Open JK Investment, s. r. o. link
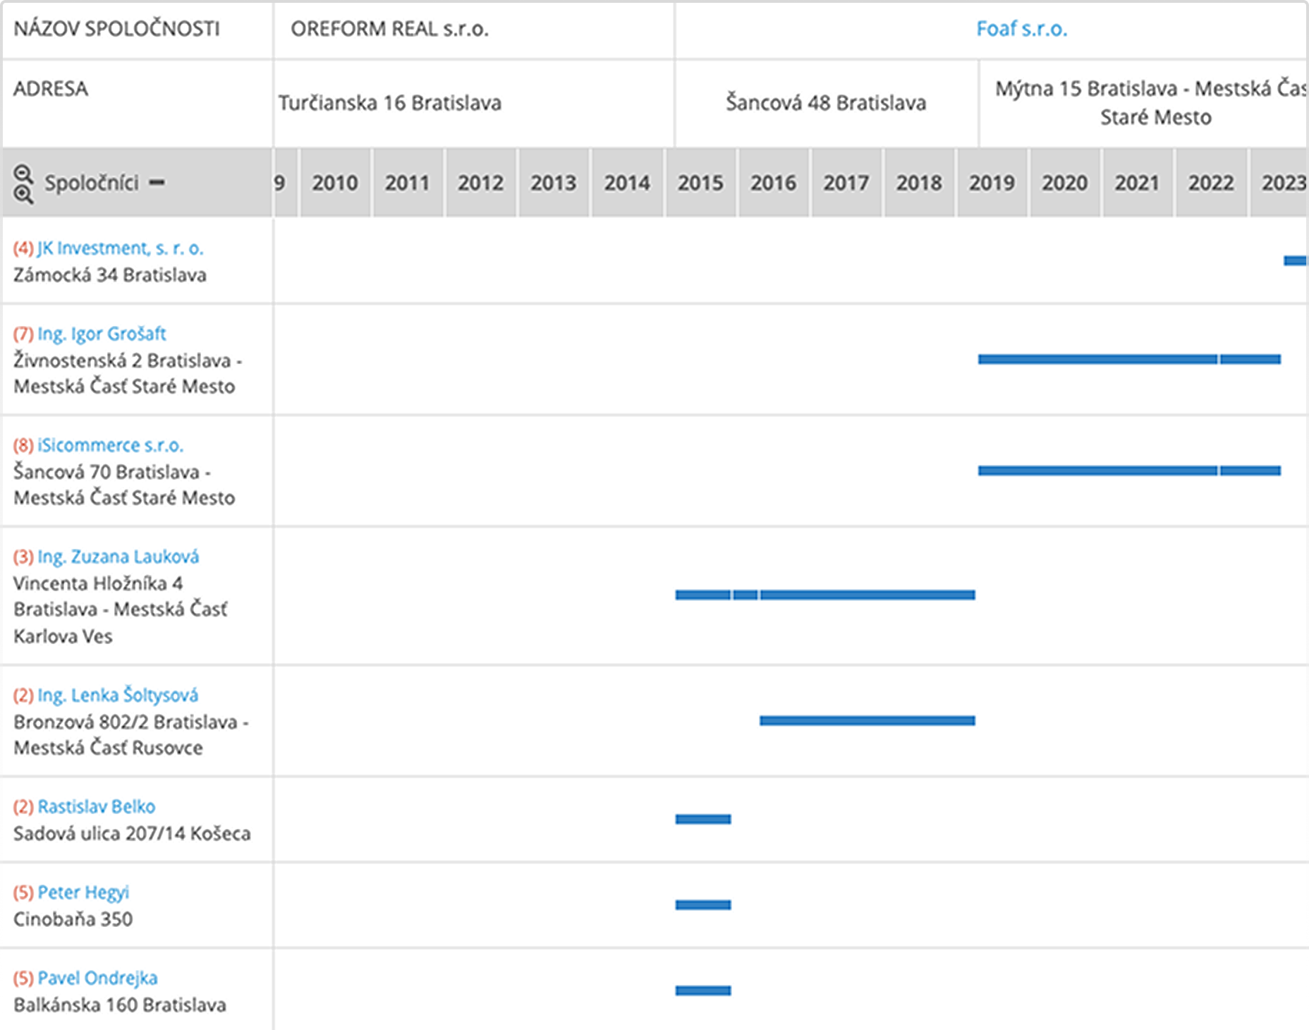The height and width of the screenshot is (1030, 1309). [x=120, y=248]
